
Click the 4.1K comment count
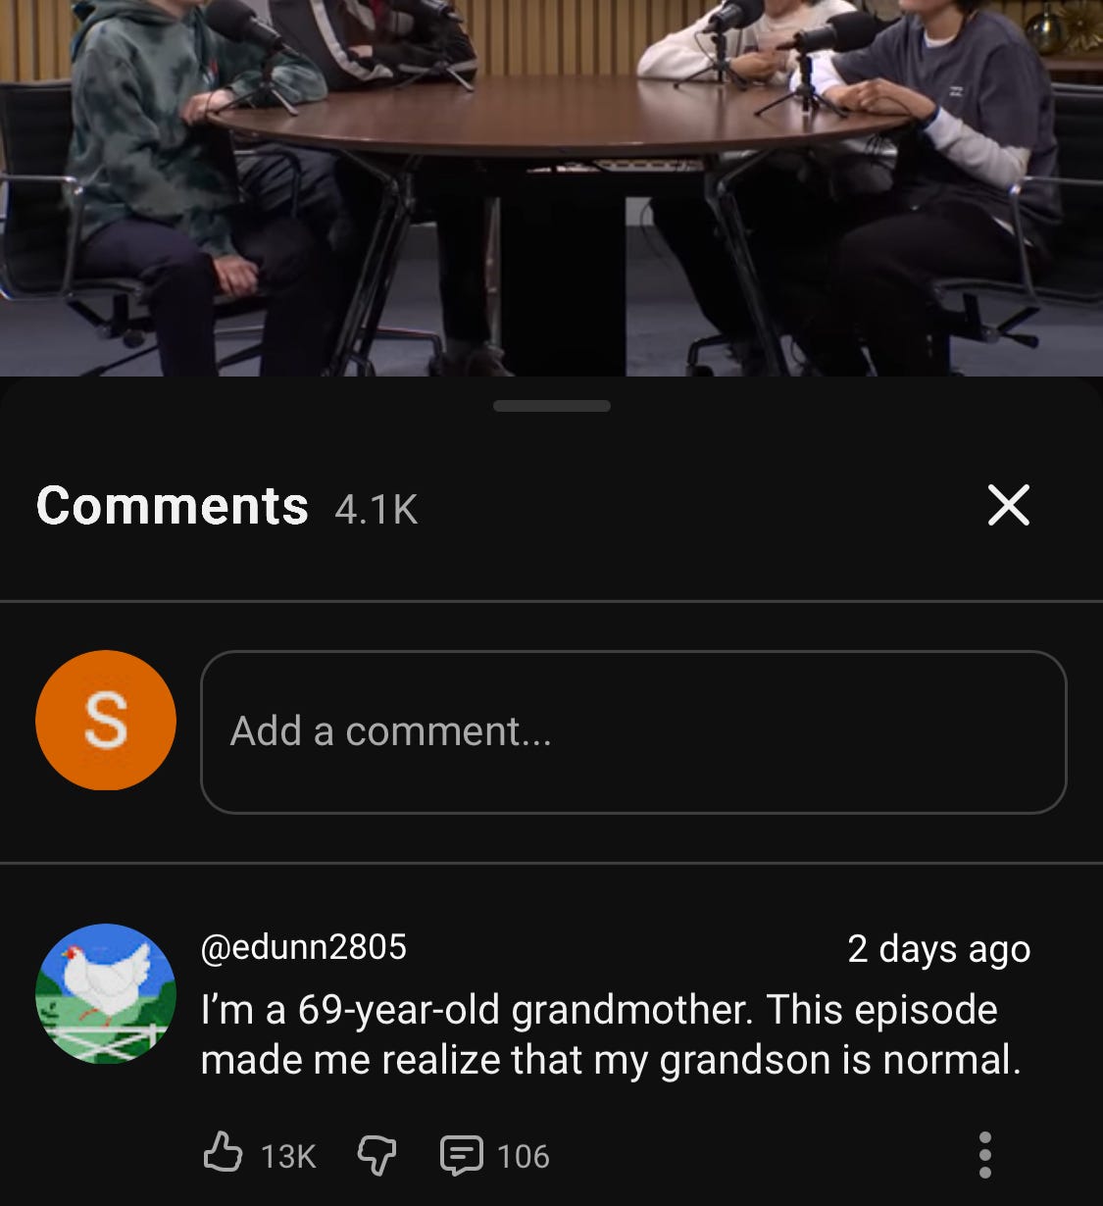click(x=376, y=510)
